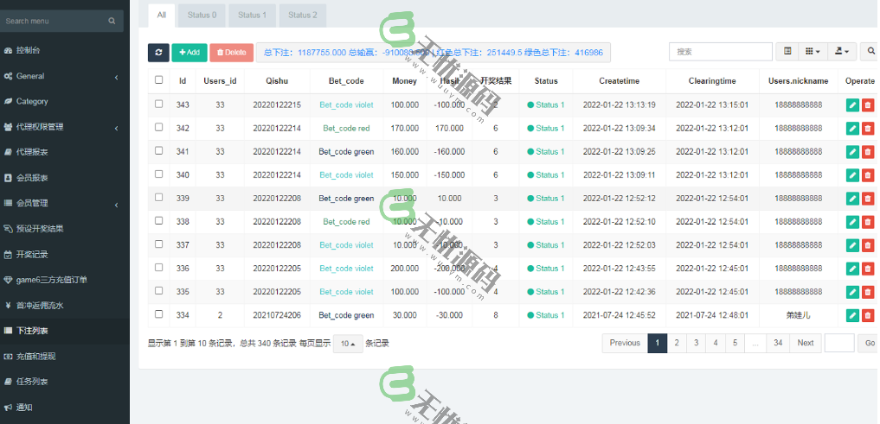Click the edit pencil icon for row 339

click(x=852, y=199)
